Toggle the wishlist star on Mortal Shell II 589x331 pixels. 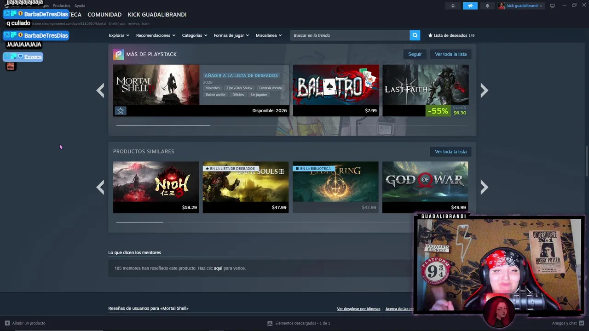click(120, 111)
